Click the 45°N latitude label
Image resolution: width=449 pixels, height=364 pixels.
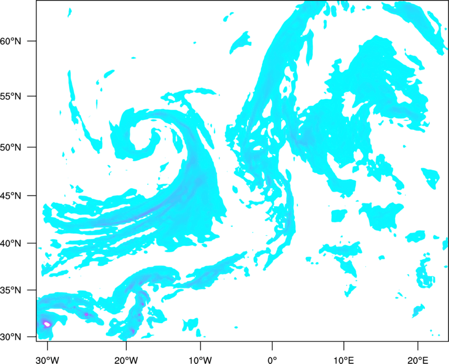tap(11, 196)
